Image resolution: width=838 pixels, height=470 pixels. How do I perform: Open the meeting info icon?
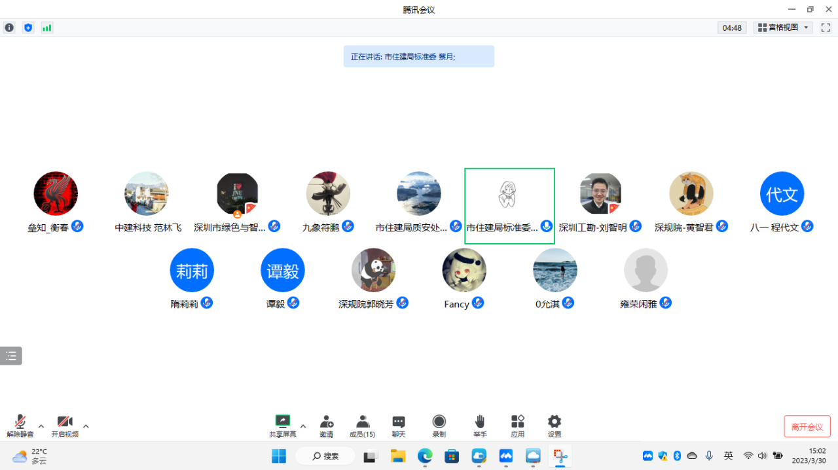[x=9, y=27]
